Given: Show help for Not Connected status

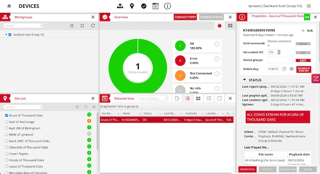Looking at the screenshot, I should [x=217, y=74].
